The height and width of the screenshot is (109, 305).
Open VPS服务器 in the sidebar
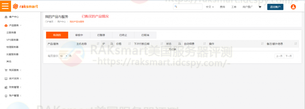(x=12, y=40)
